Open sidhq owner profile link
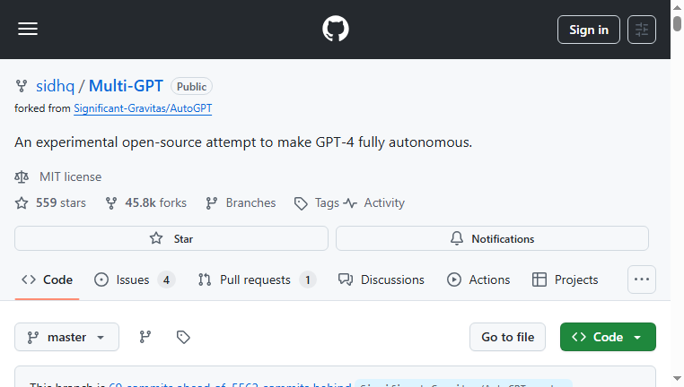Screen dimensions: 684x387 [56, 86]
